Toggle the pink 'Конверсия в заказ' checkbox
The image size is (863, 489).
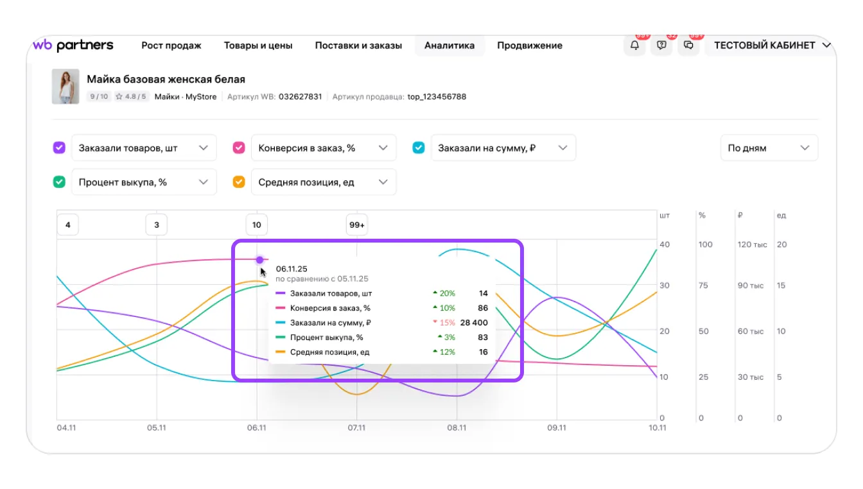pos(239,148)
